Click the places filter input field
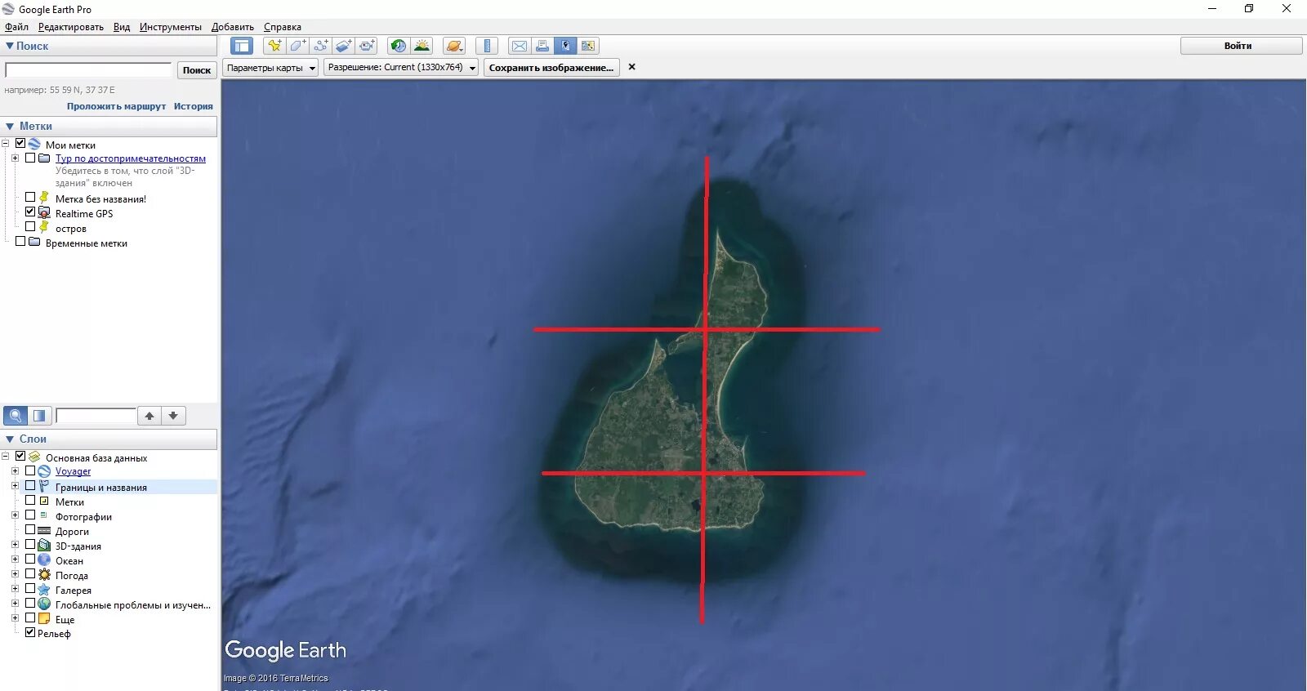The image size is (1307, 691). (96, 416)
